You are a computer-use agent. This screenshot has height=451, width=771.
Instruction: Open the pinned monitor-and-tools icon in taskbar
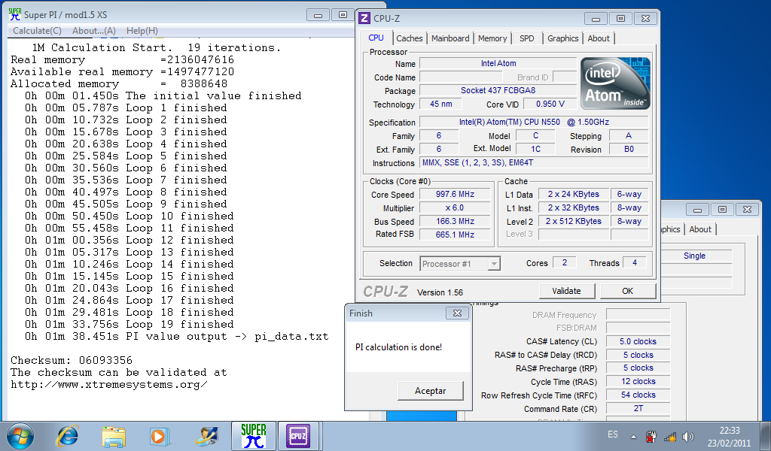tap(206, 436)
